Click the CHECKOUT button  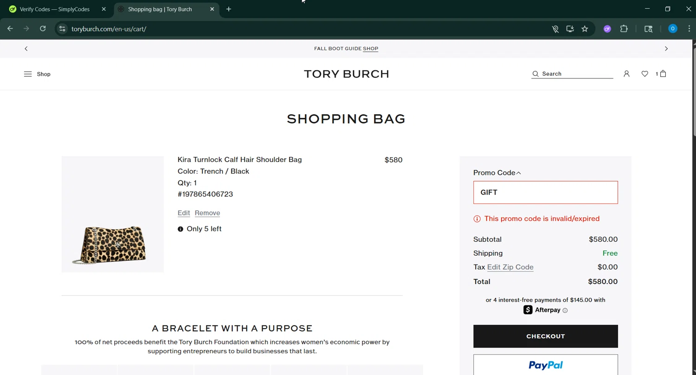[546, 336]
